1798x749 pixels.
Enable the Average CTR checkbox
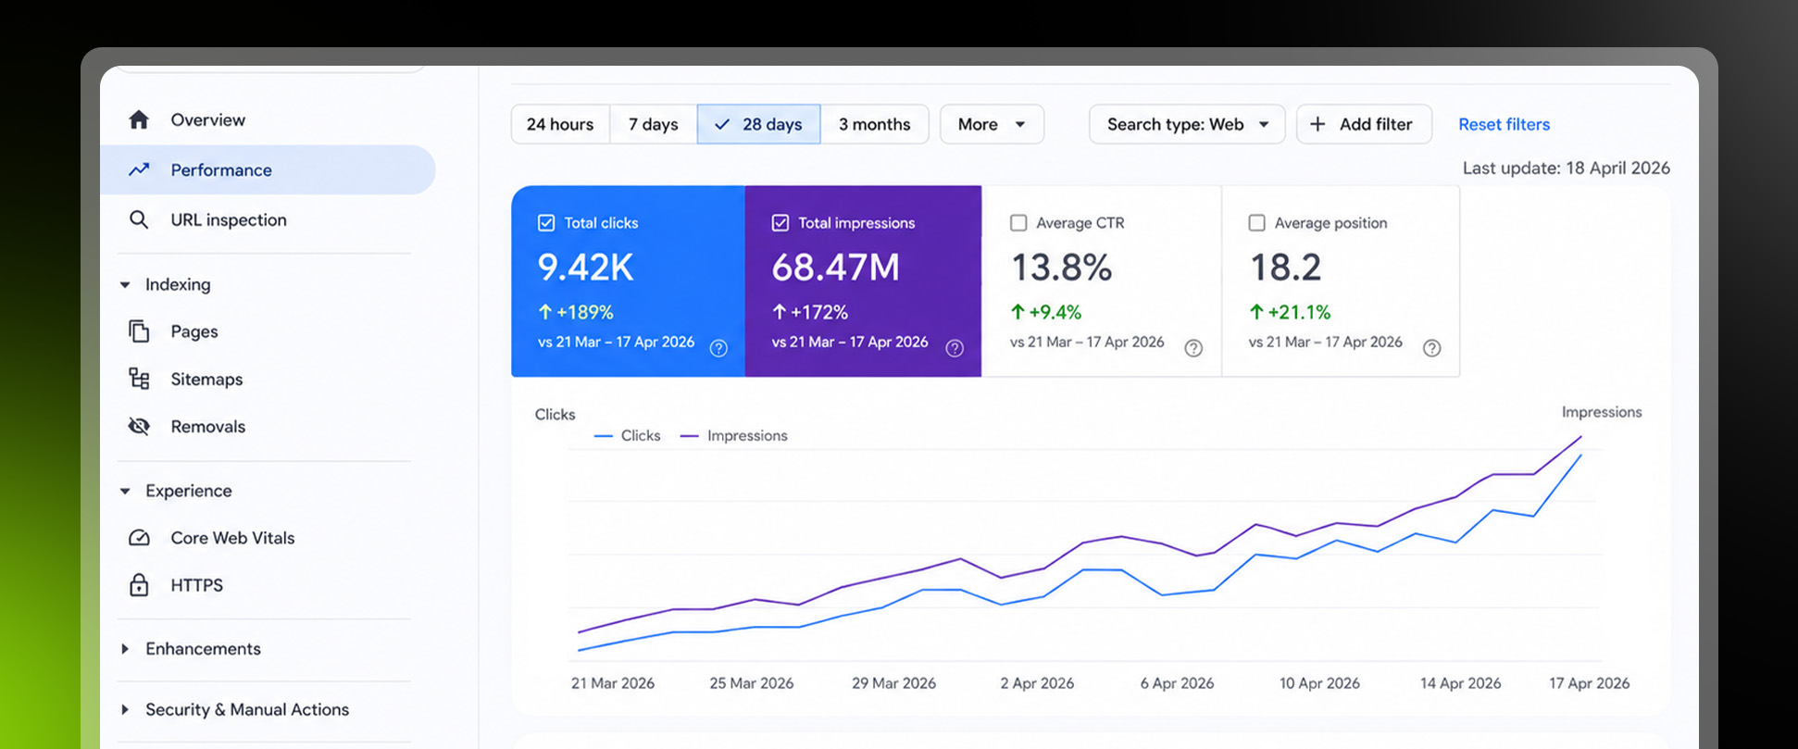[x=1018, y=223]
